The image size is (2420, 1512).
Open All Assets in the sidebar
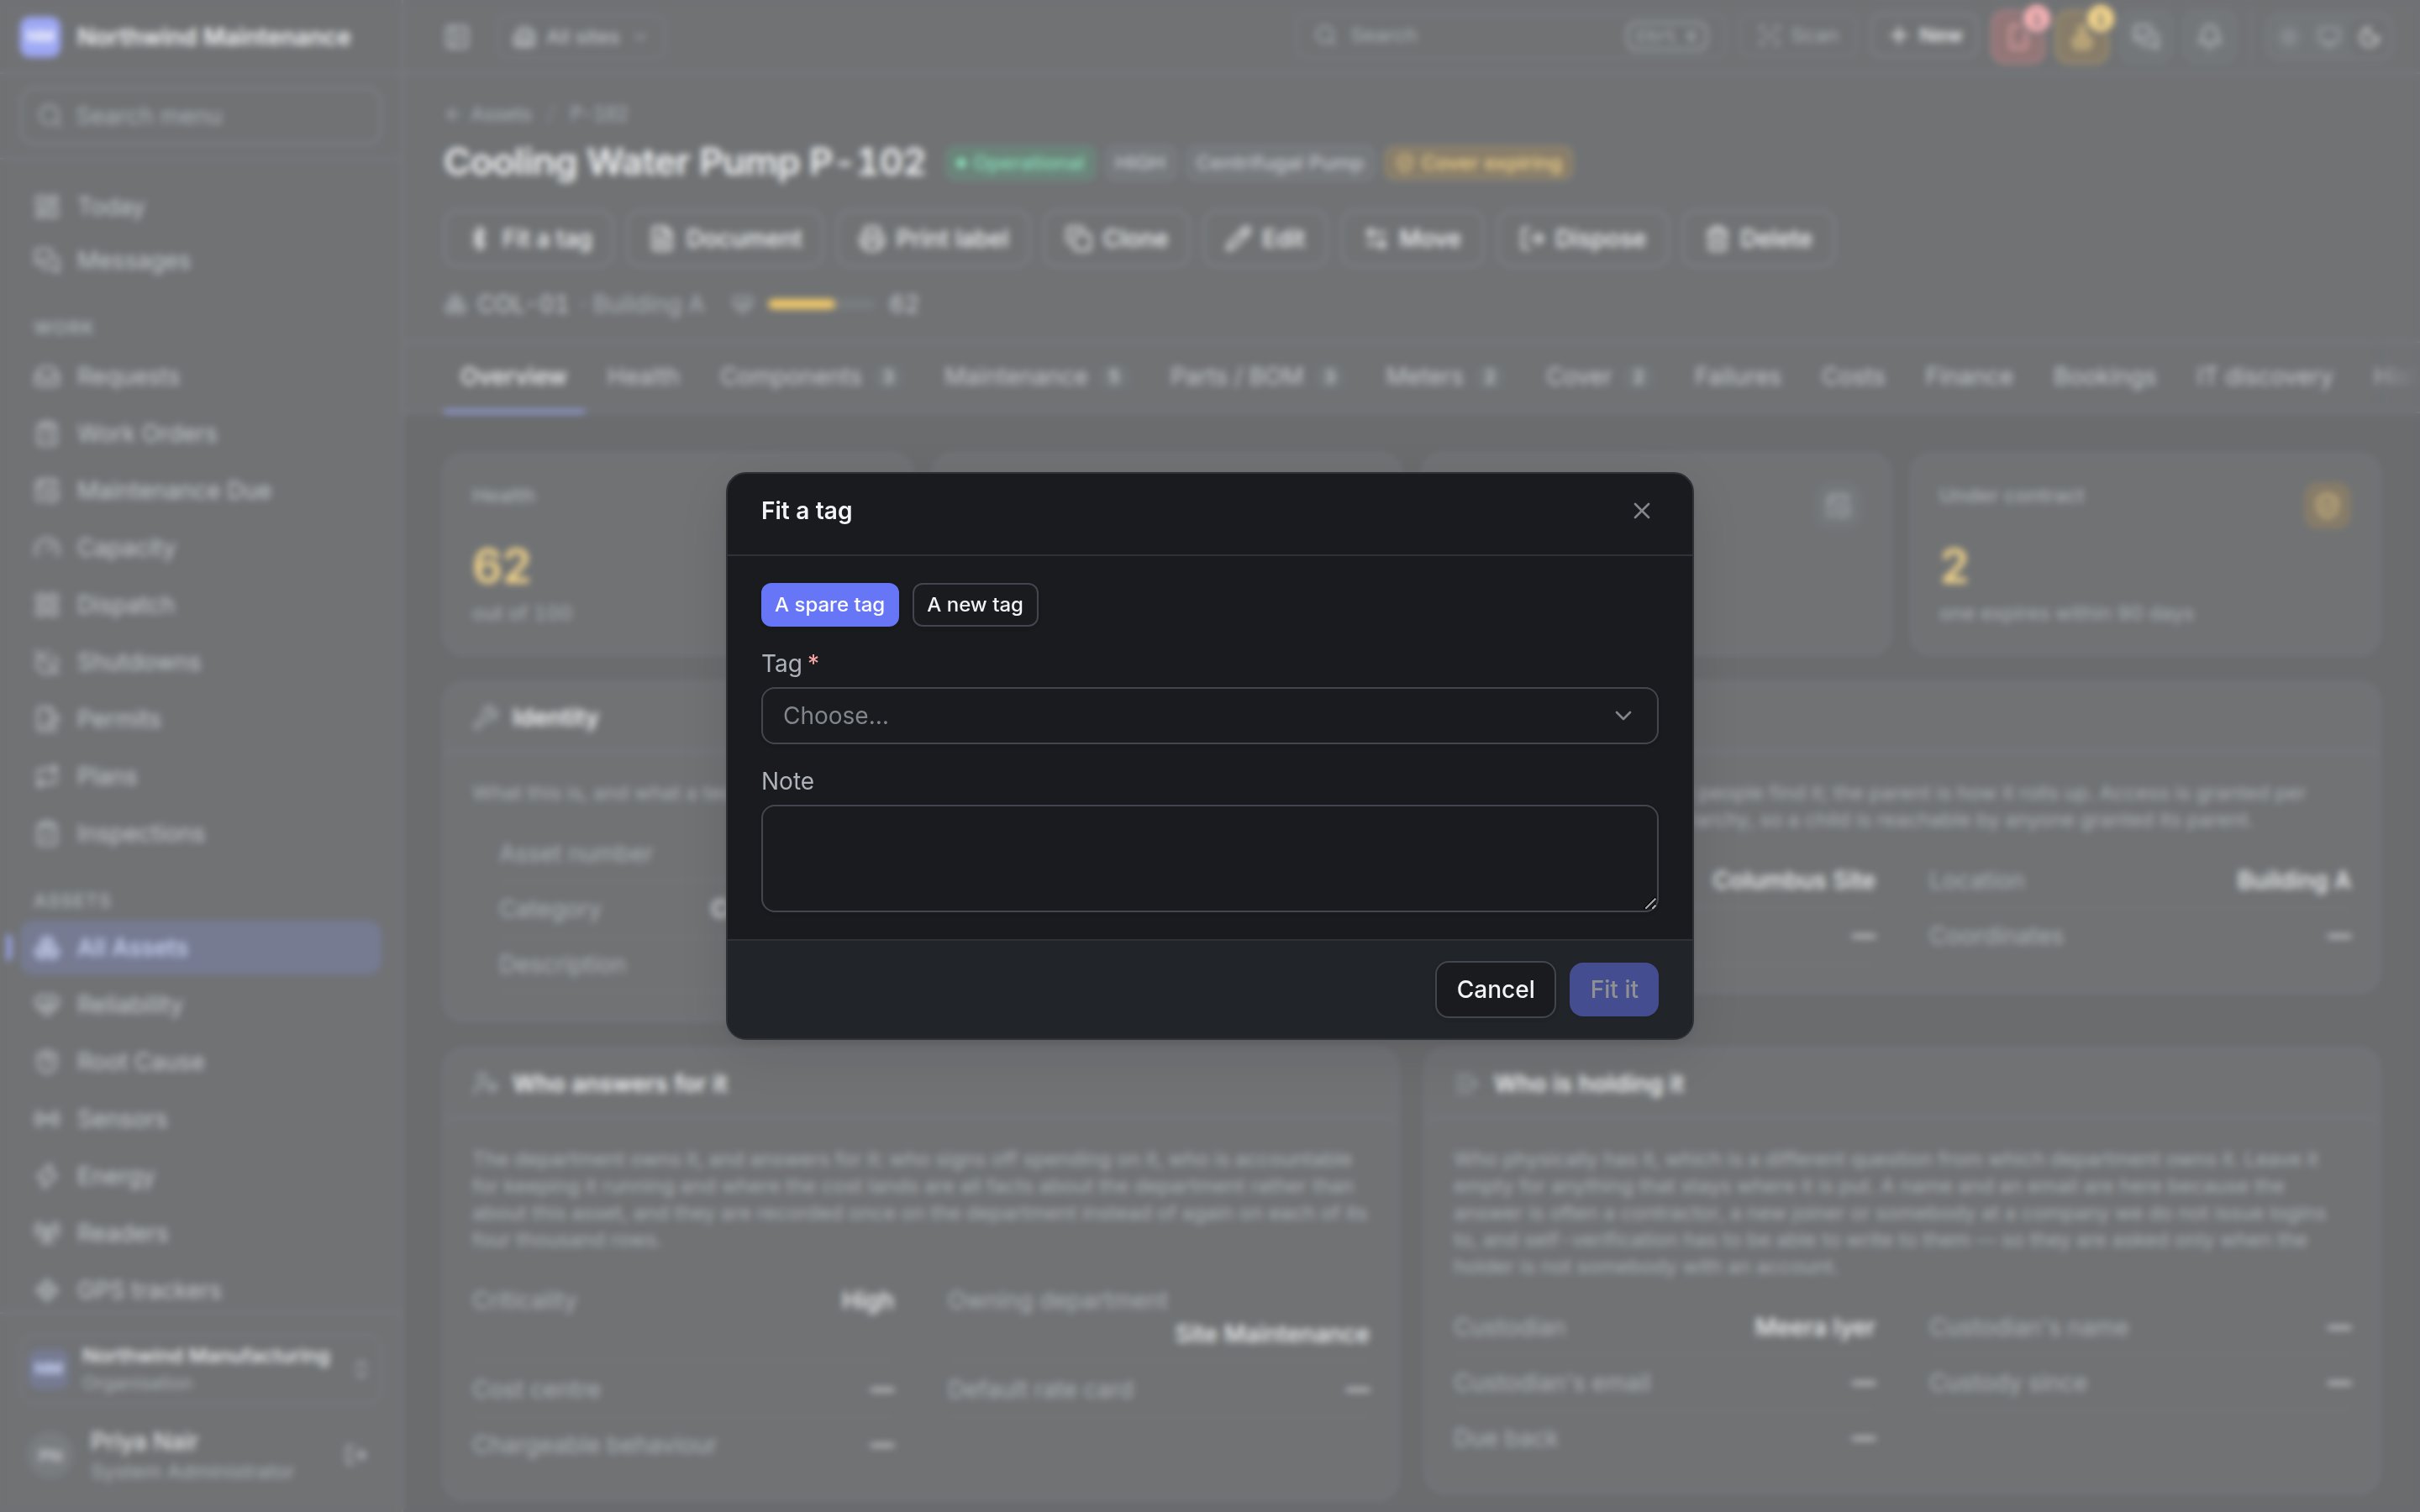[200, 948]
